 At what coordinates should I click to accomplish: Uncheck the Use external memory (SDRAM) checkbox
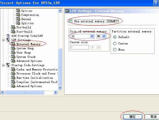[x=70, y=21]
